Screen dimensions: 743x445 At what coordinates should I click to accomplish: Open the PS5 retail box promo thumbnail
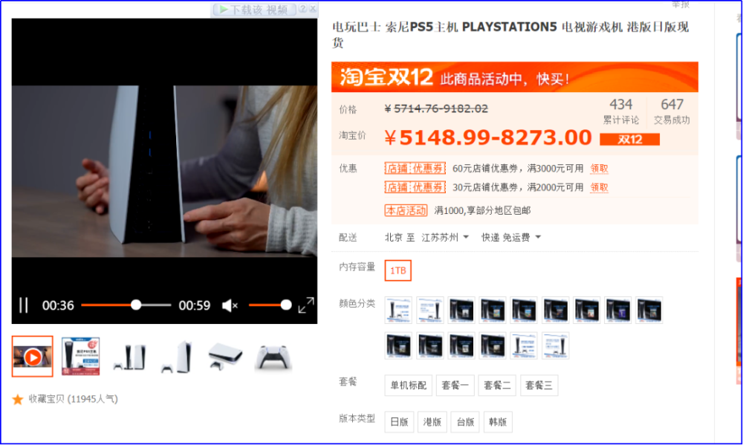(x=80, y=357)
